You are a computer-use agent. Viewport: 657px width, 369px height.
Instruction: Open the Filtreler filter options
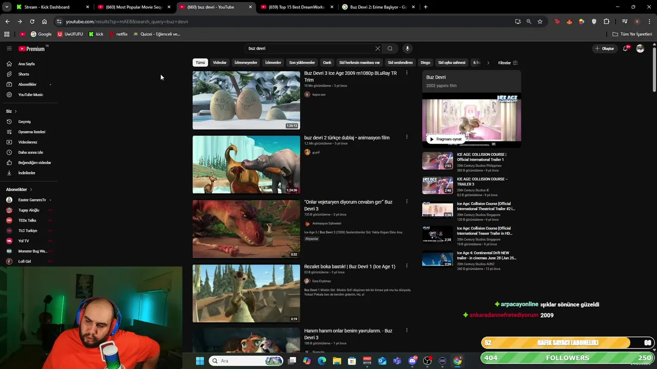tap(508, 63)
